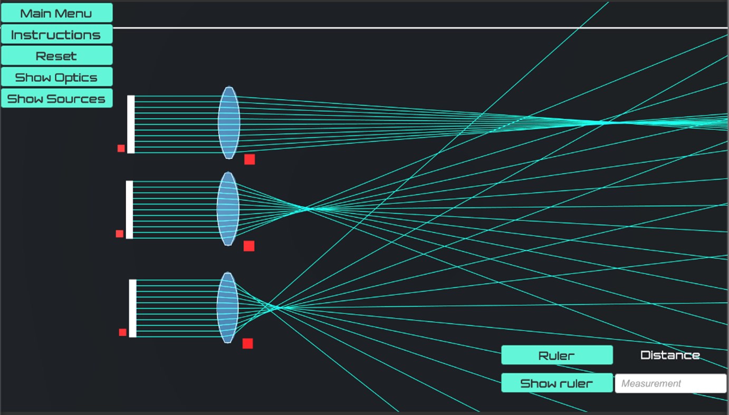729x415 pixels.
Task: Open the Main Menu
Action: tap(56, 12)
